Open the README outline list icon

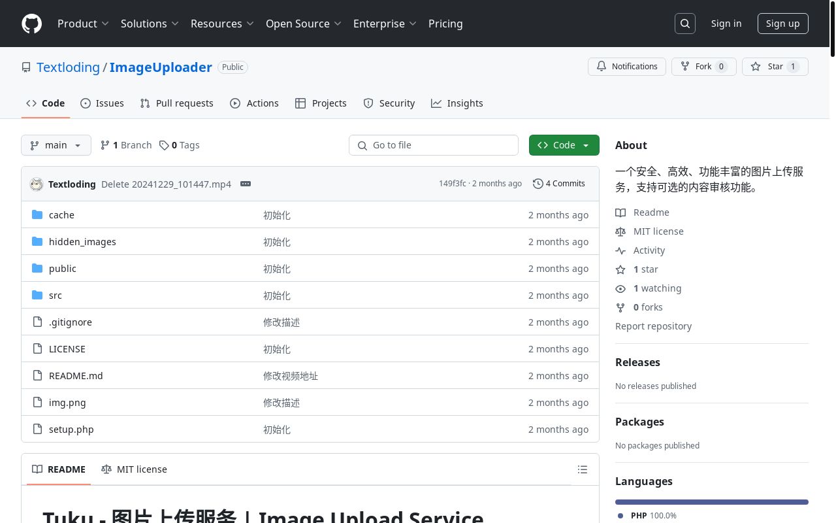pyautogui.click(x=583, y=469)
